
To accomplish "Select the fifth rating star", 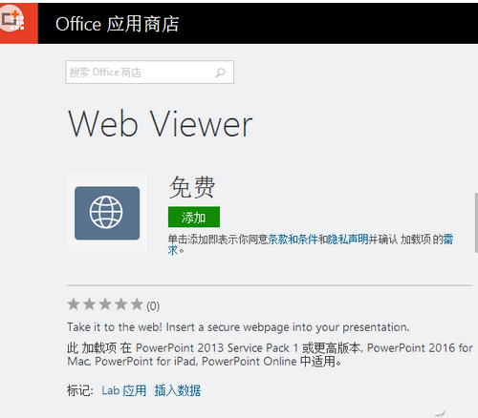I will (x=137, y=304).
